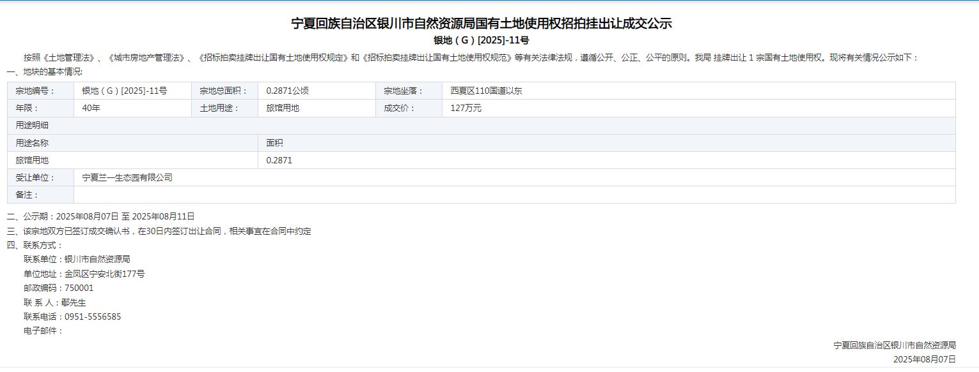Select the contact phone number 0951-5556585
The height and width of the screenshot is (372, 979).
(92, 316)
